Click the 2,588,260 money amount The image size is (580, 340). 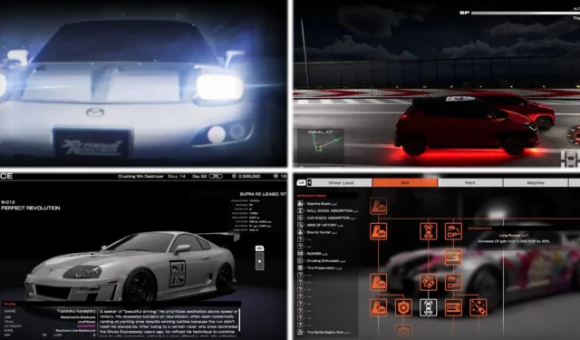pos(249,176)
